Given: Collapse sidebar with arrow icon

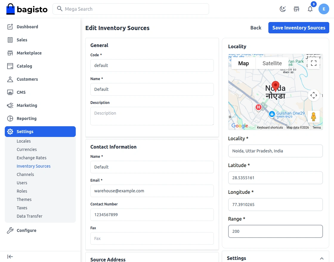Looking at the screenshot, I should [x=10, y=257].
